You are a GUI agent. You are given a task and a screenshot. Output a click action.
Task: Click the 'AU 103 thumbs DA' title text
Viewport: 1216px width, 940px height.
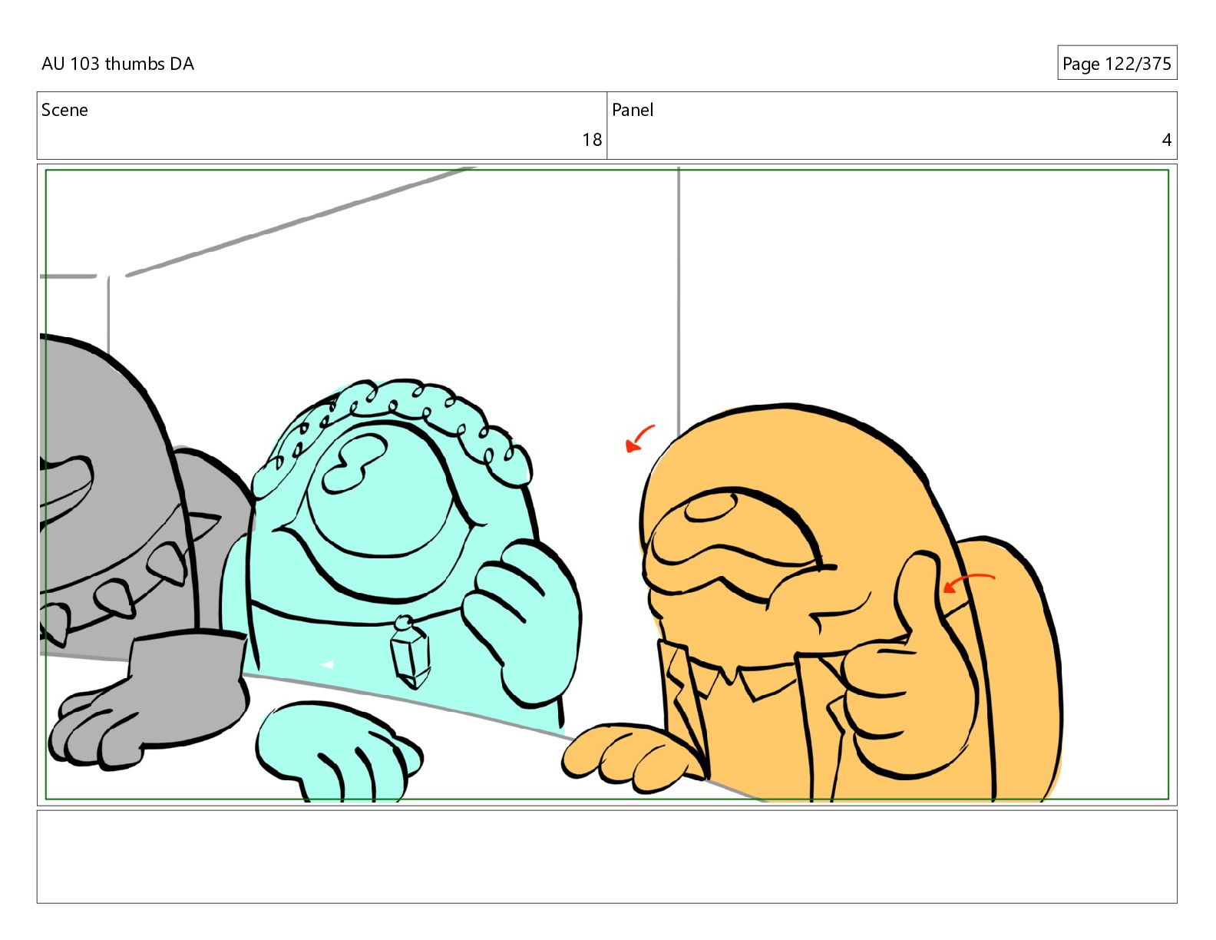(x=117, y=64)
